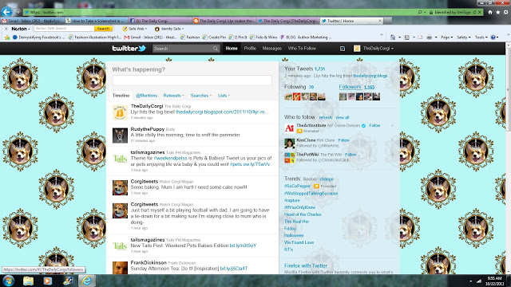Expand the Lists dropdown tab
Viewport: 511px width, 287px height.
tap(224, 96)
